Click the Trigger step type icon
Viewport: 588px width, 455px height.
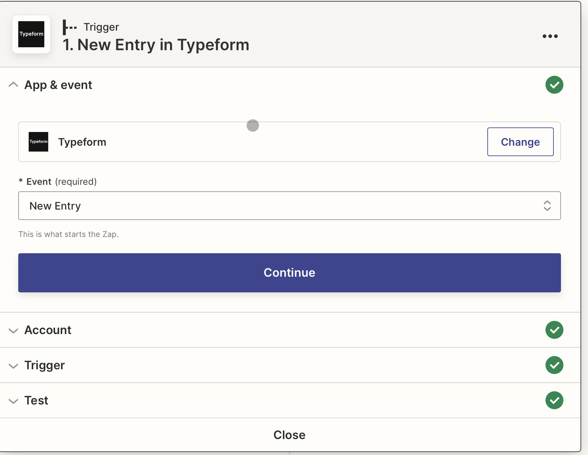click(70, 27)
